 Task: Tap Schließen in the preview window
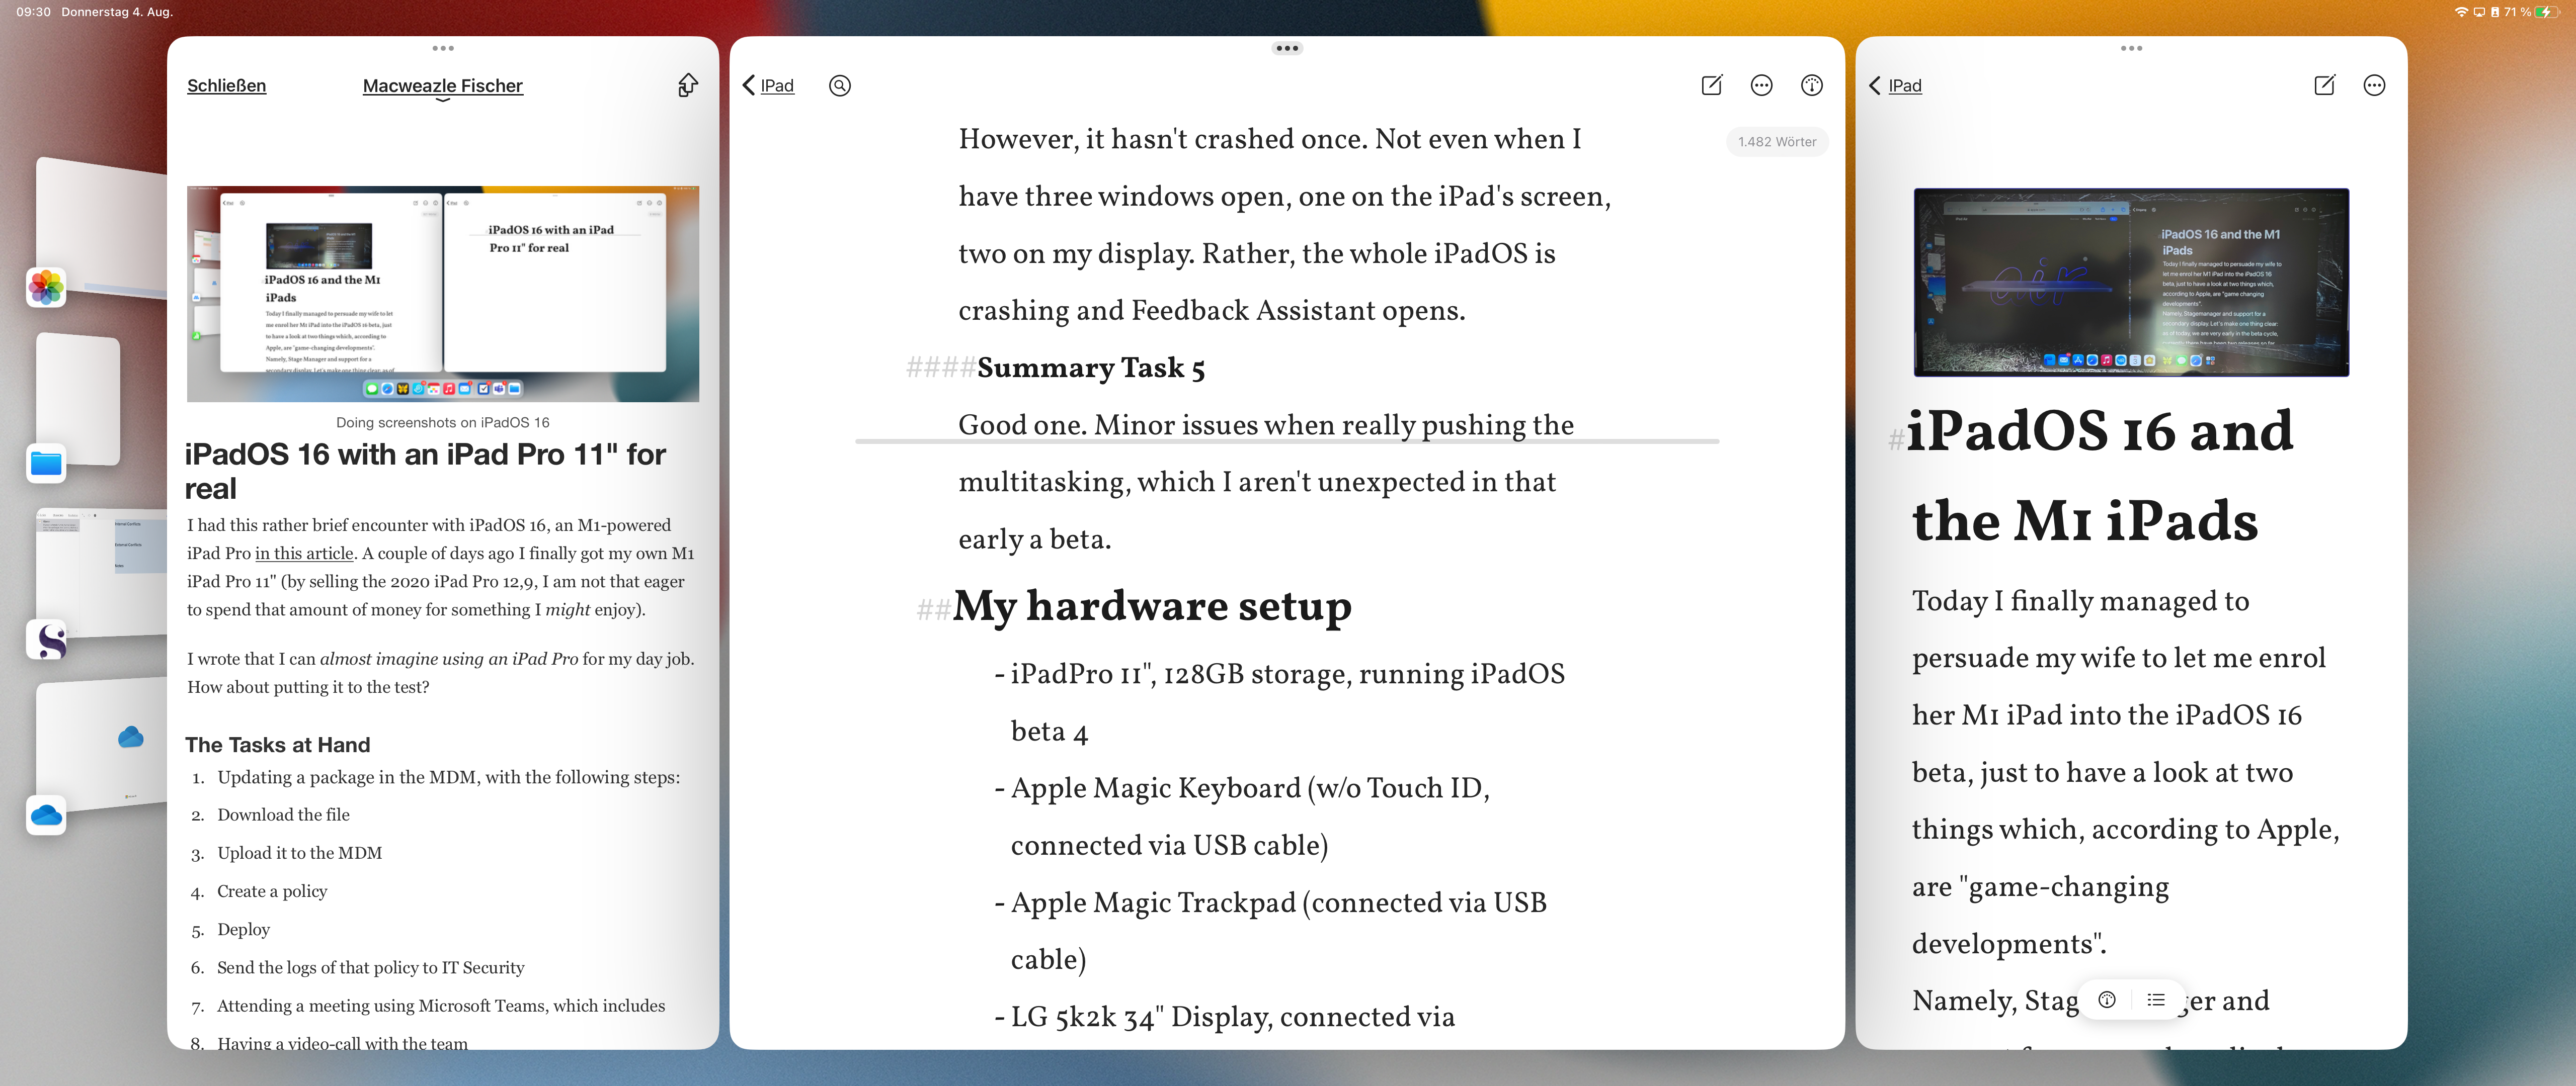pyautogui.click(x=226, y=86)
